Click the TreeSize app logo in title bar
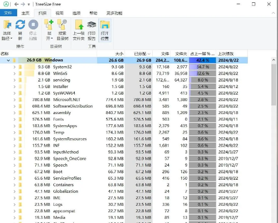Image resolution: width=278 pixels, height=223 pixels. (x=6, y=4)
